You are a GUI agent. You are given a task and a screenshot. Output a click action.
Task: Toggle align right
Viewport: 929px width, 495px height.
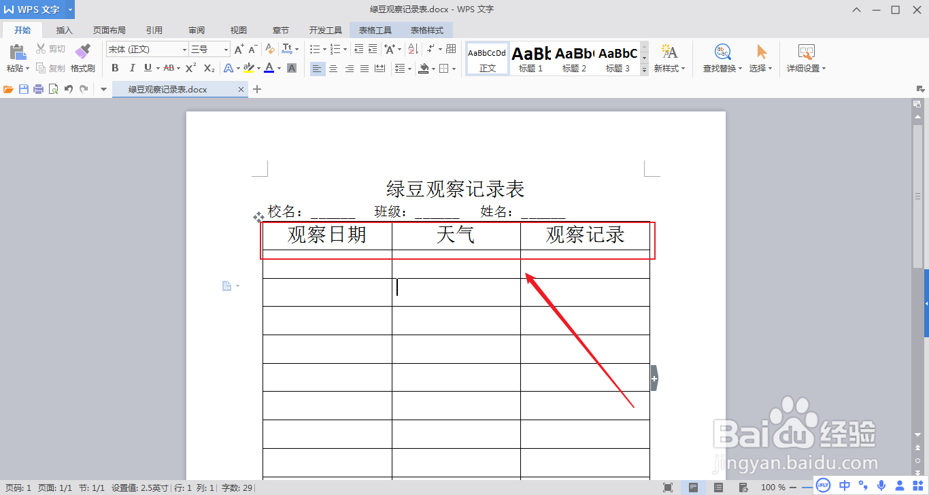pyautogui.click(x=349, y=68)
